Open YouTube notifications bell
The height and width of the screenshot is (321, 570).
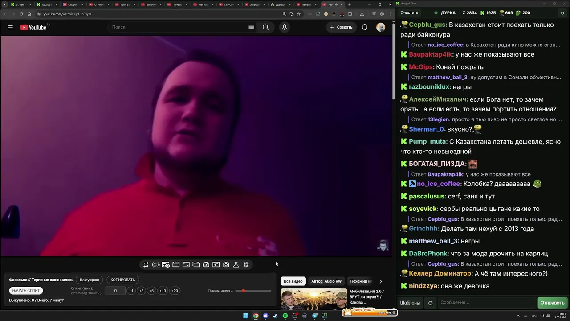click(365, 27)
